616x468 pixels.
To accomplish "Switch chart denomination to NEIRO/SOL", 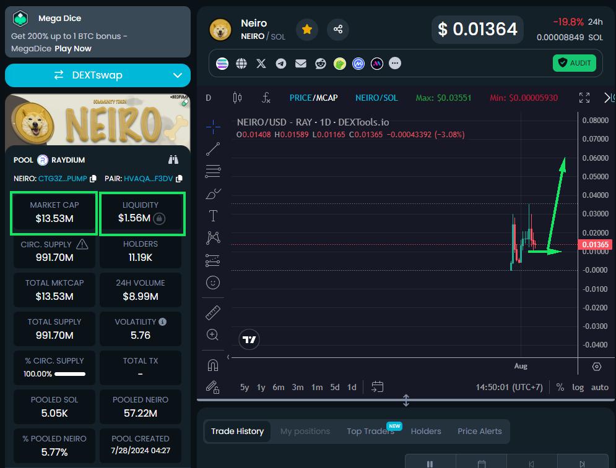I will (x=377, y=98).
